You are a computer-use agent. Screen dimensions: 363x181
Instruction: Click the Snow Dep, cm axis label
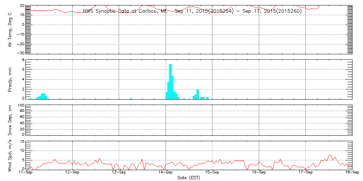coord(10,120)
